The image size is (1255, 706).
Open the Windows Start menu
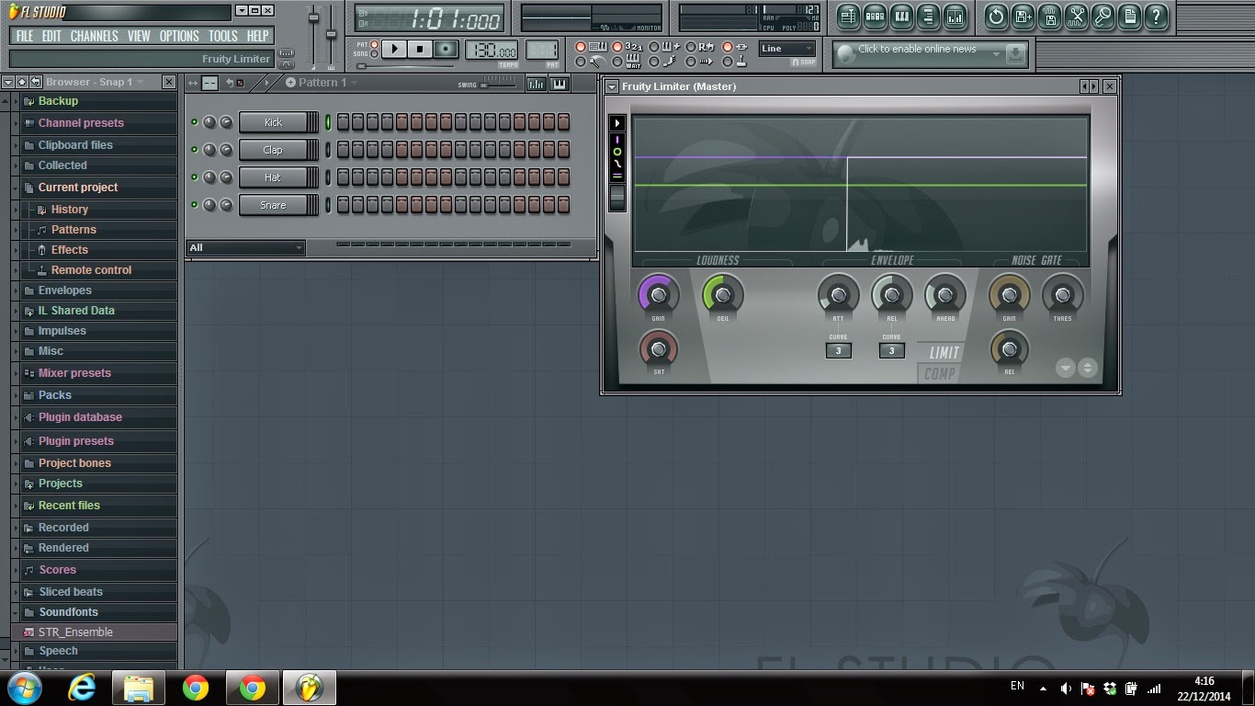(x=25, y=688)
